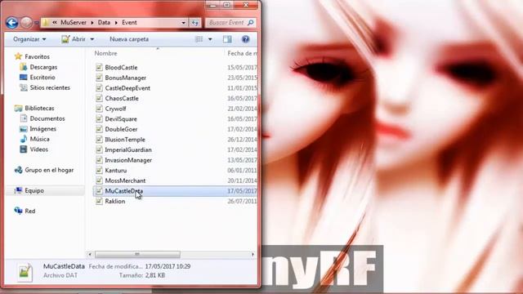Click the scrollbar right arrow
This screenshot has width=523, height=294.
point(253,254)
